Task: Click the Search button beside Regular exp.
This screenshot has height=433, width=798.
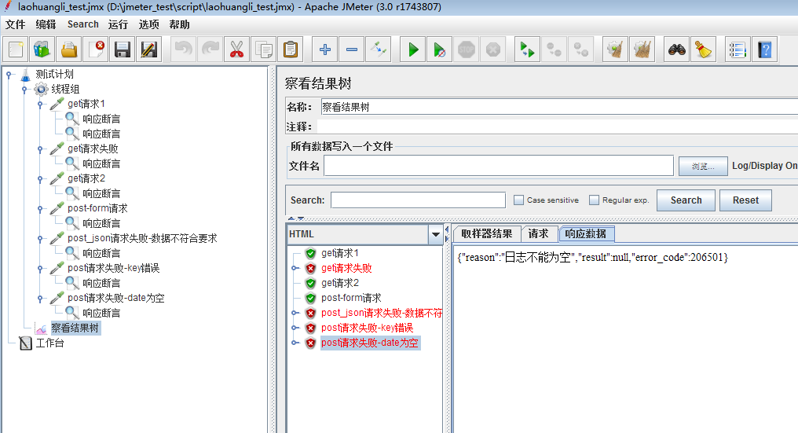Action: (x=686, y=200)
